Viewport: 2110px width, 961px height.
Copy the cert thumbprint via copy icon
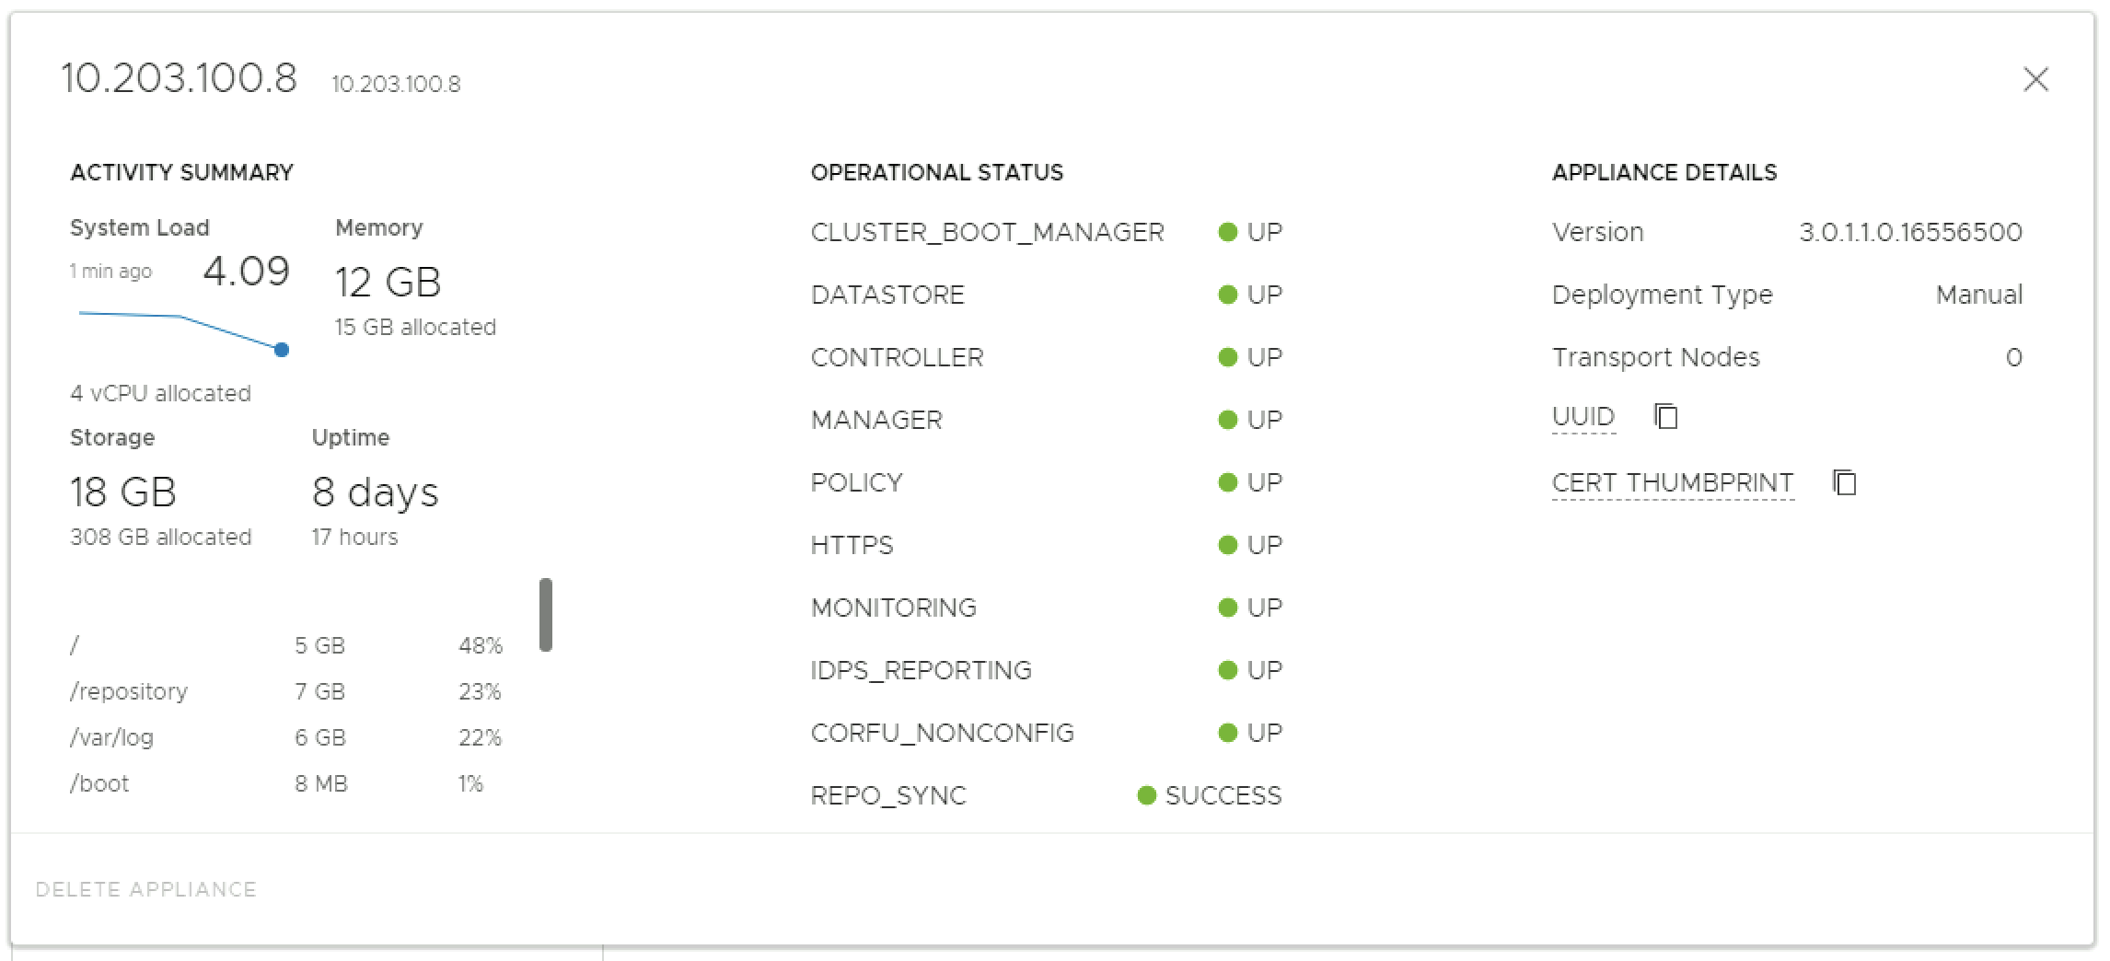click(1845, 483)
